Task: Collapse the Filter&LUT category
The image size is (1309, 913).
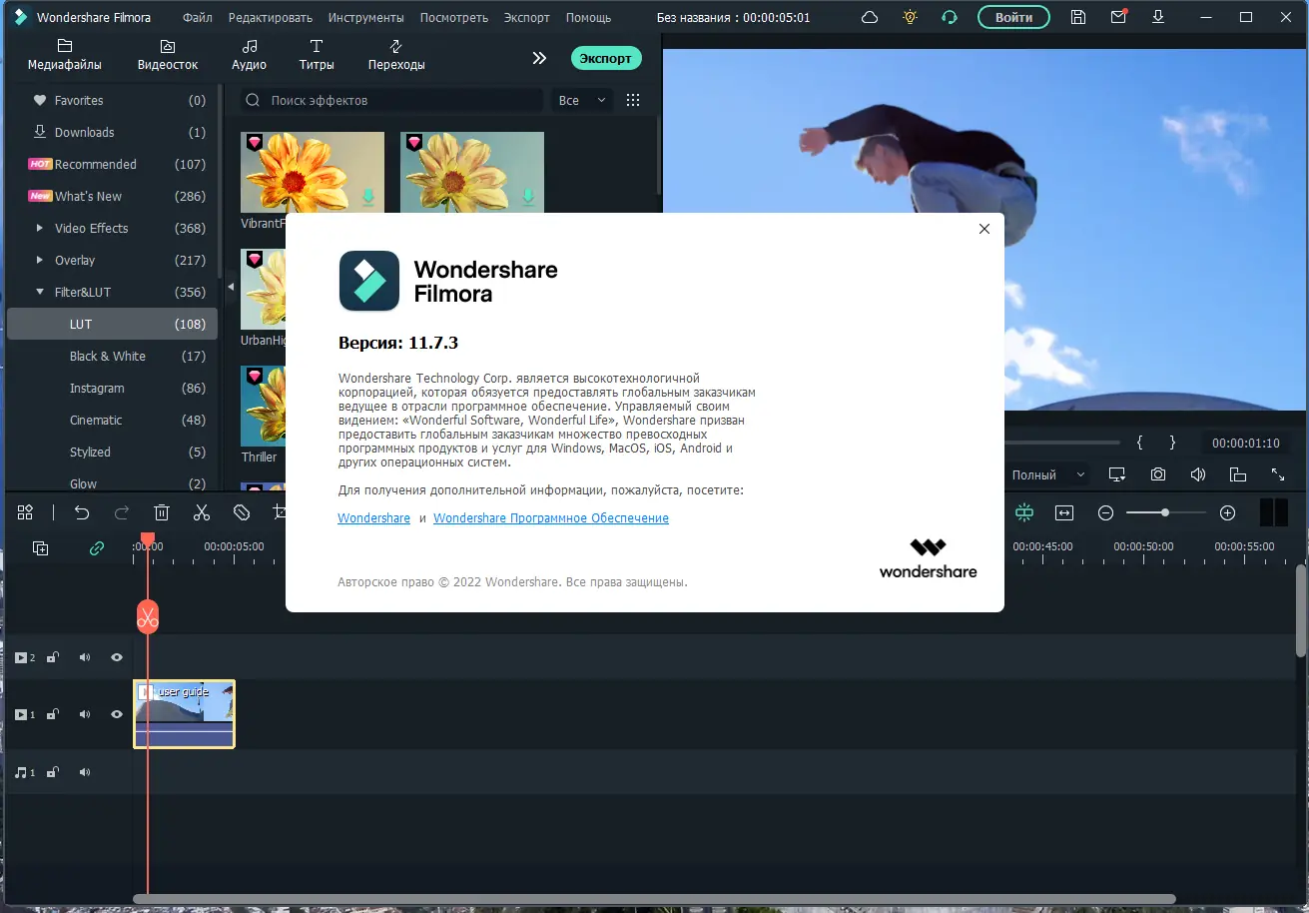Action: tap(40, 292)
